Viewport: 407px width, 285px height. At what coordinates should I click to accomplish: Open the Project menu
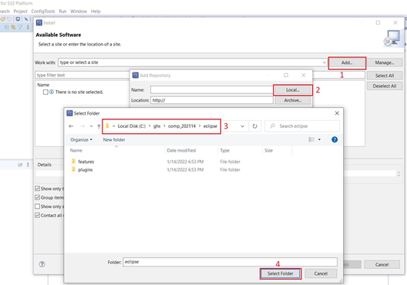(x=20, y=12)
